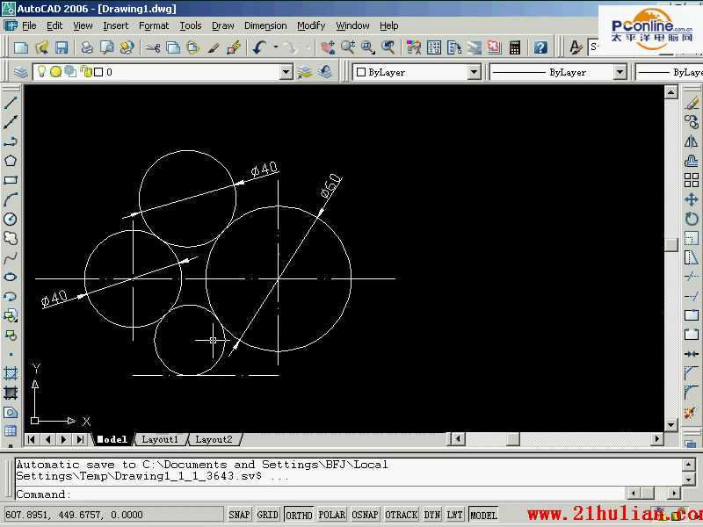
Task: Jump to first layout tab arrow
Action: click(32, 439)
